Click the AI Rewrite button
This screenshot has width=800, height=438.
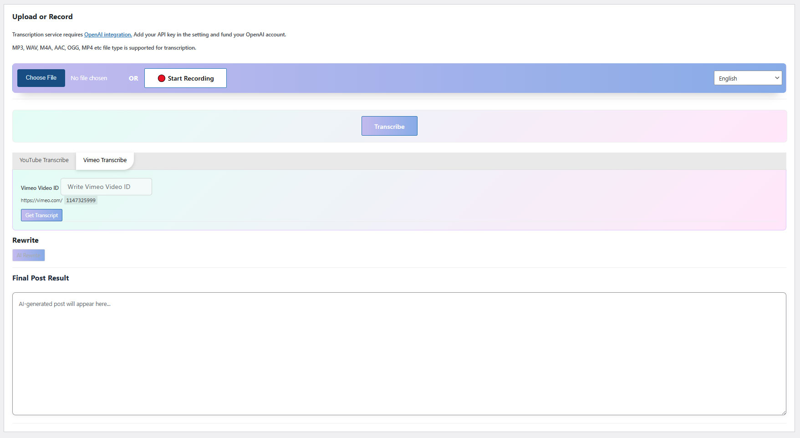point(28,255)
